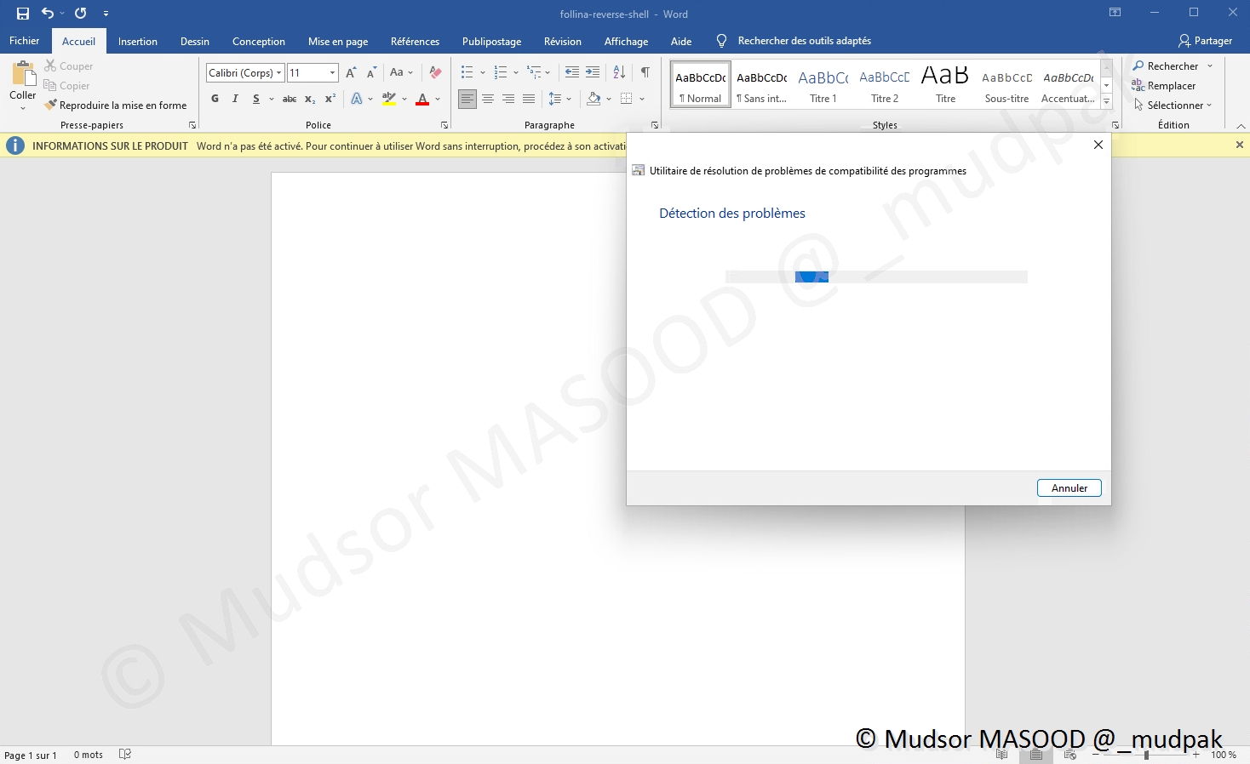Center align the paragraph text
This screenshot has height=764, width=1250.
tap(488, 99)
